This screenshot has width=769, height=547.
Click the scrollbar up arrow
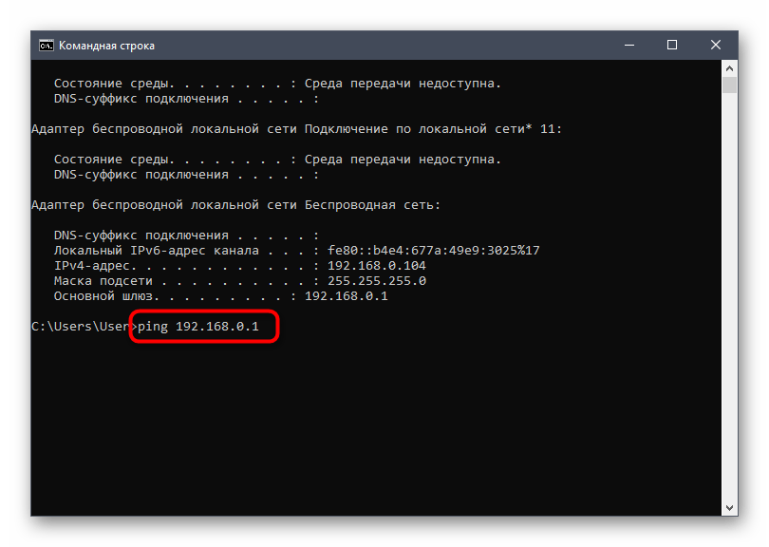pos(729,69)
